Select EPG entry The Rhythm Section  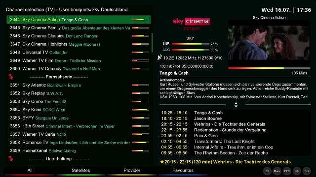point(235,153)
